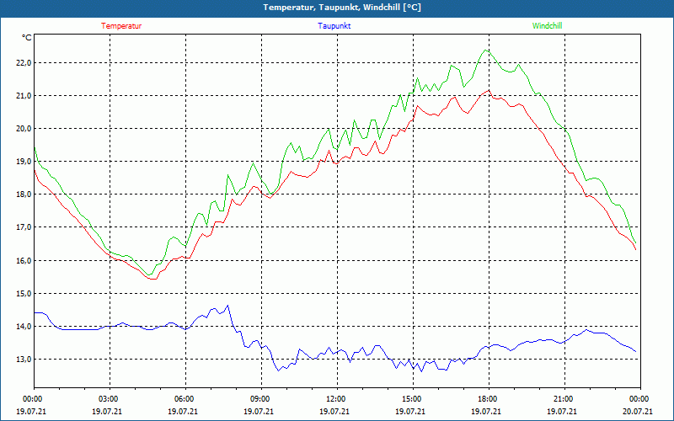Click the 18,0 y-axis value
The image size is (674, 421).
24,195
